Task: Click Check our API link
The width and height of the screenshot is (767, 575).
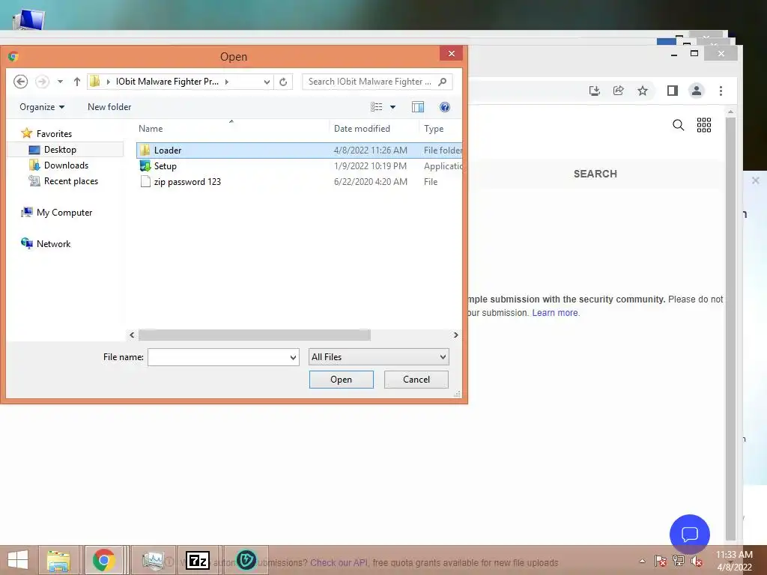Action: 339,563
